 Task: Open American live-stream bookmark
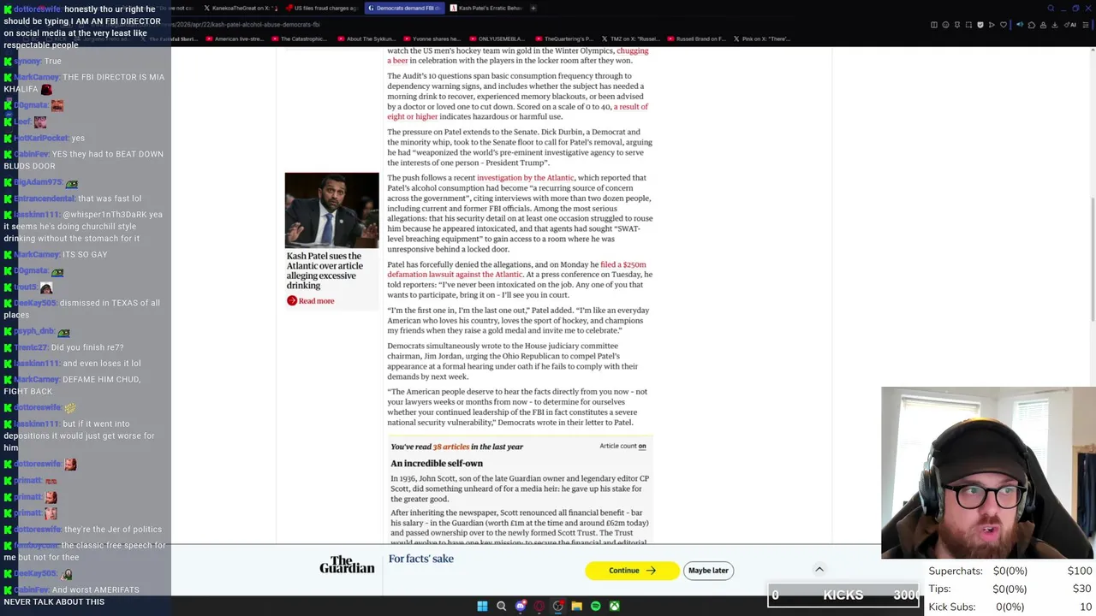pyautogui.click(x=233, y=38)
